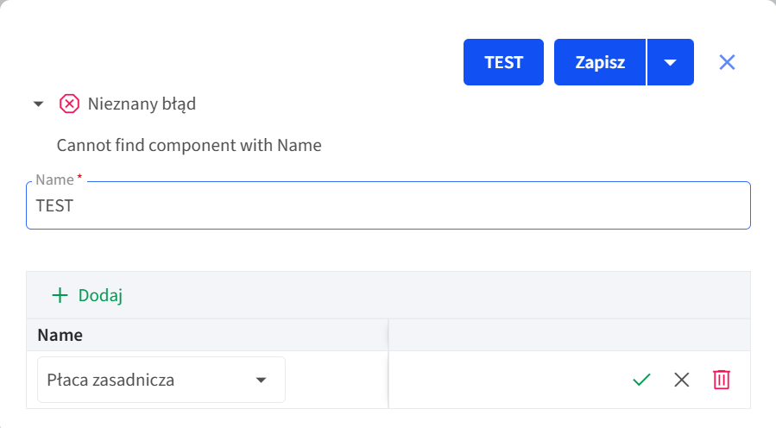Add a new row via Dodaj label
776x428 pixels.
coord(100,295)
